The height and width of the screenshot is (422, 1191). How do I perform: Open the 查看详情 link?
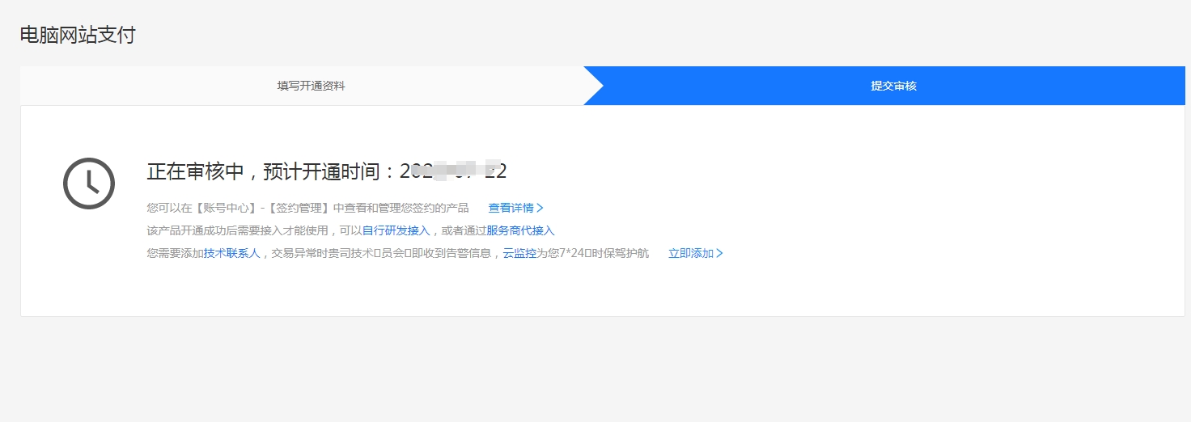click(511, 208)
